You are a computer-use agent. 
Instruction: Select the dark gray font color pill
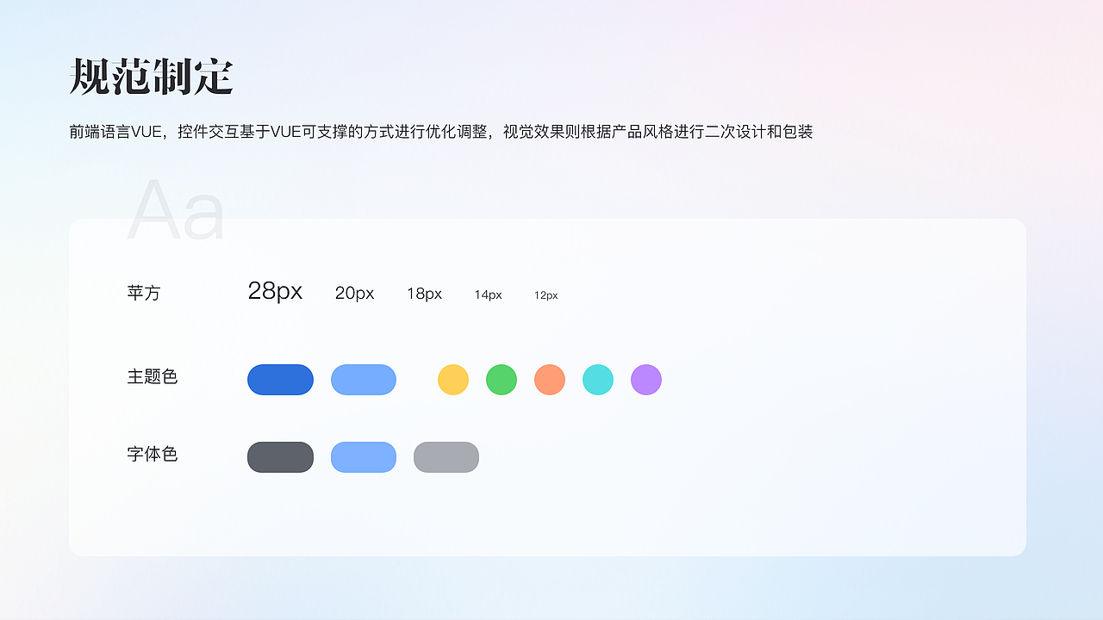tap(280, 456)
